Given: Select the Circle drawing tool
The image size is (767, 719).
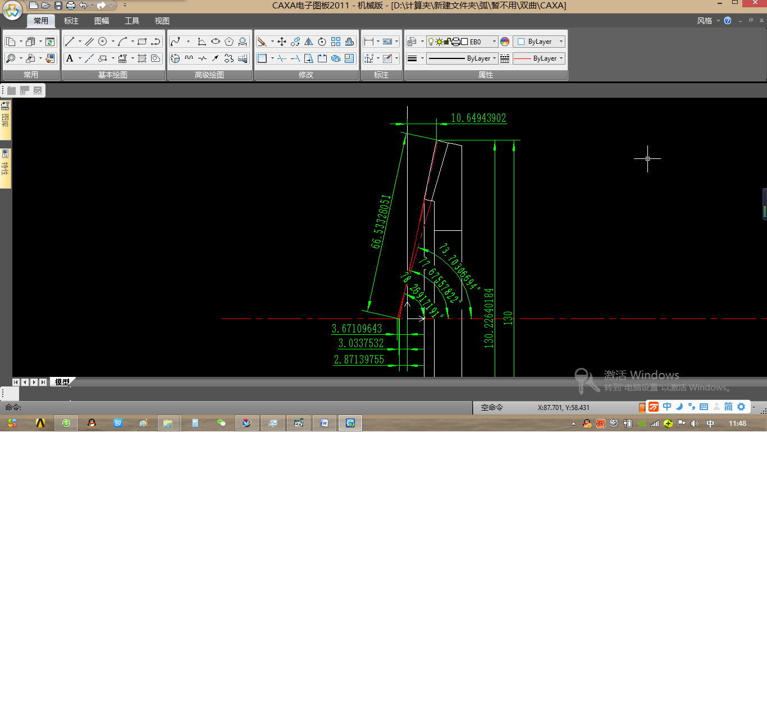Looking at the screenshot, I should pos(103,42).
